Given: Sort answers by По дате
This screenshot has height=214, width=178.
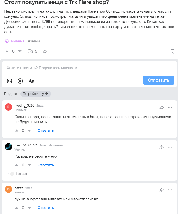Looking at the screenshot, I should (11, 94).
